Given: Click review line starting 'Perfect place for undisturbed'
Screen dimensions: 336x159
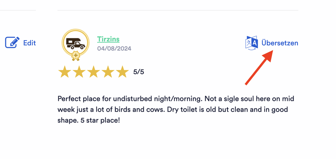Looking at the screenshot, I should [x=176, y=99].
